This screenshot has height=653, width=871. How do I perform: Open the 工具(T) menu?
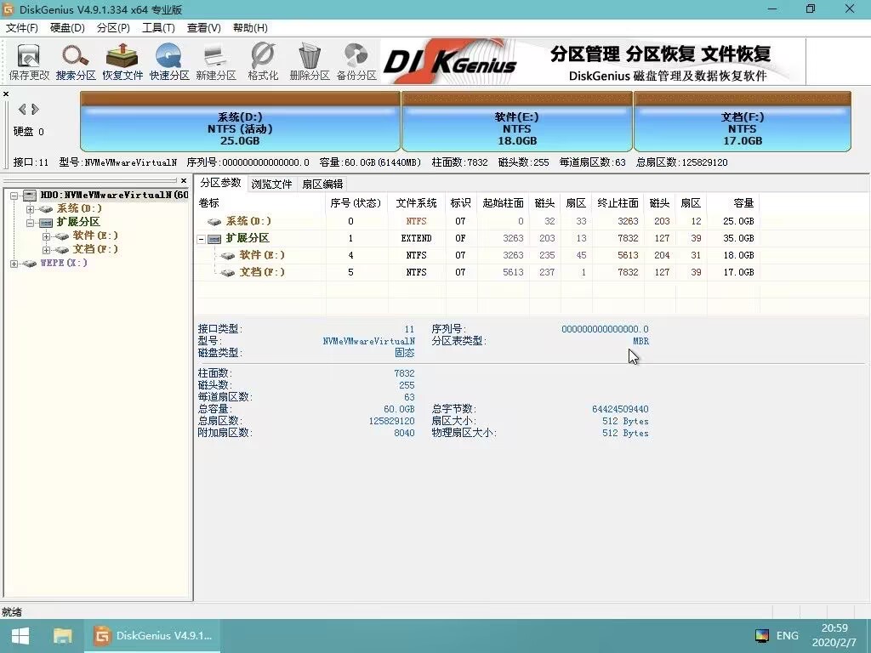click(158, 28)
